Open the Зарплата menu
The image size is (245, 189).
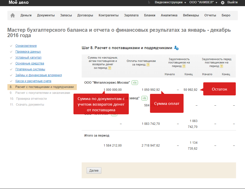(131, 15)
